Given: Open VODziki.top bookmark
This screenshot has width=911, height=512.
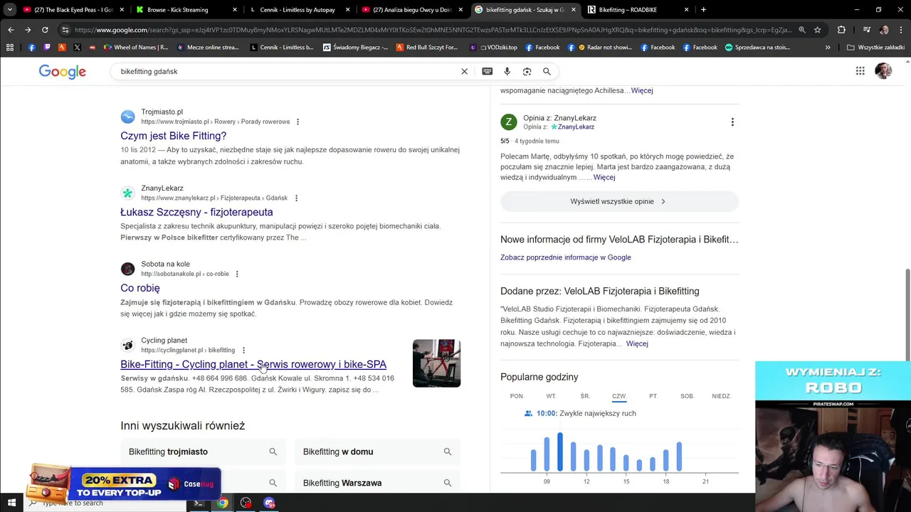Looking at the screenshot, I should tap(493, 48).
